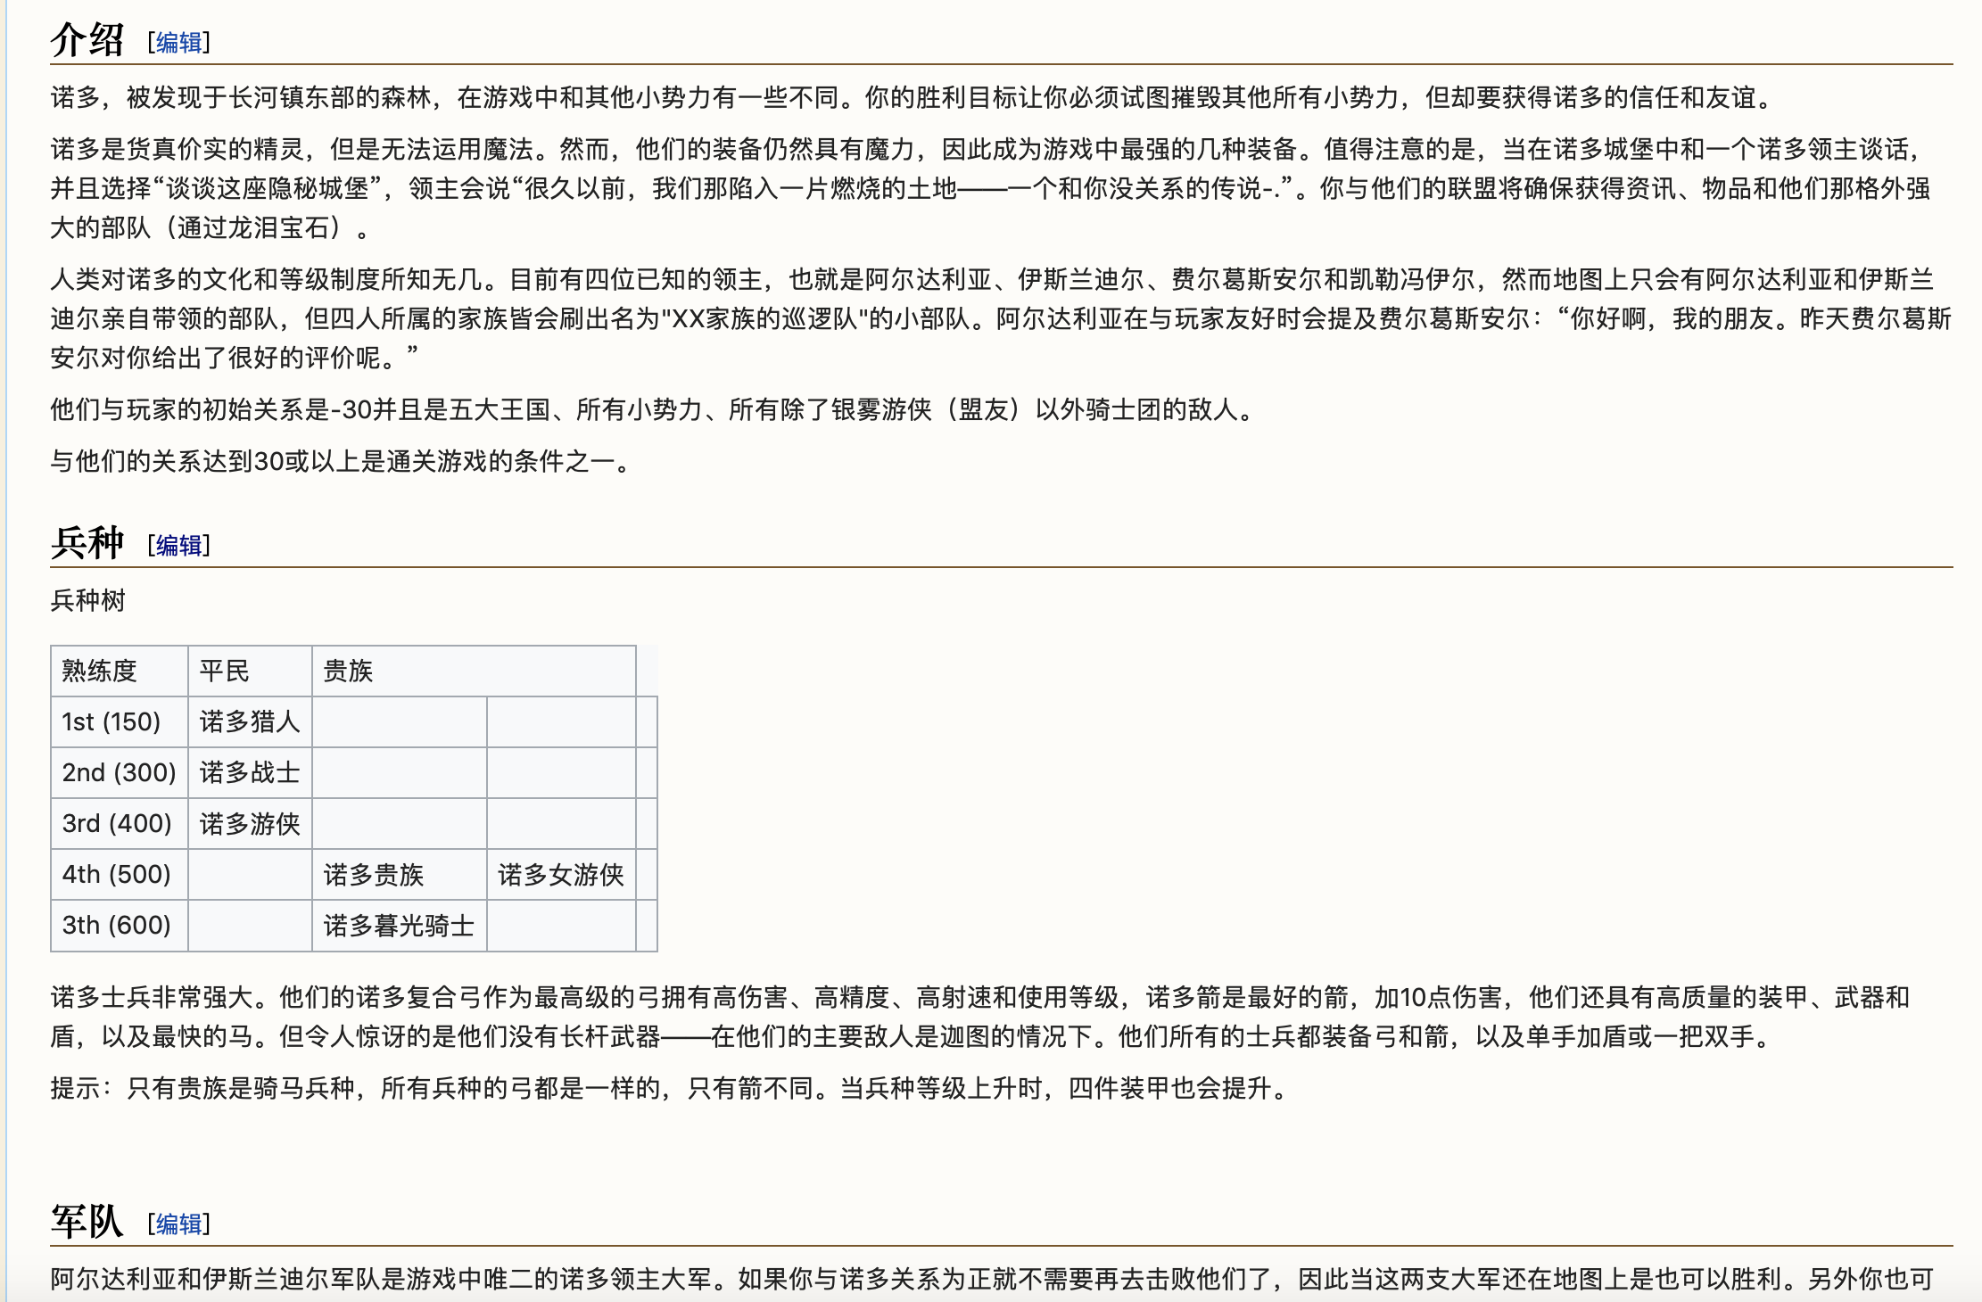
Task: Select the 诺多贵族 table cell
Action: point(400,874)
